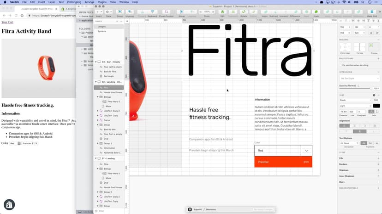Click the Your Cart link in browser
The width and height of the screenshot is (382, 214).
click(x=7, y=22)
